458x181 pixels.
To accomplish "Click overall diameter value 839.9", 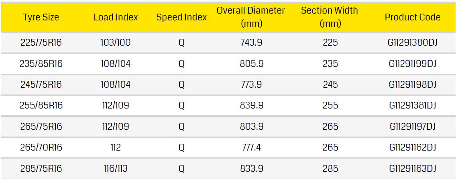I will coord(251,106).
